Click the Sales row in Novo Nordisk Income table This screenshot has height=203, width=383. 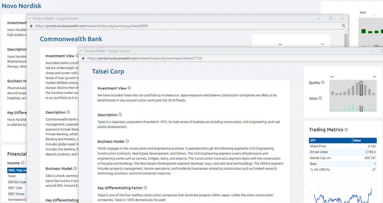click(x=17, y=176)
